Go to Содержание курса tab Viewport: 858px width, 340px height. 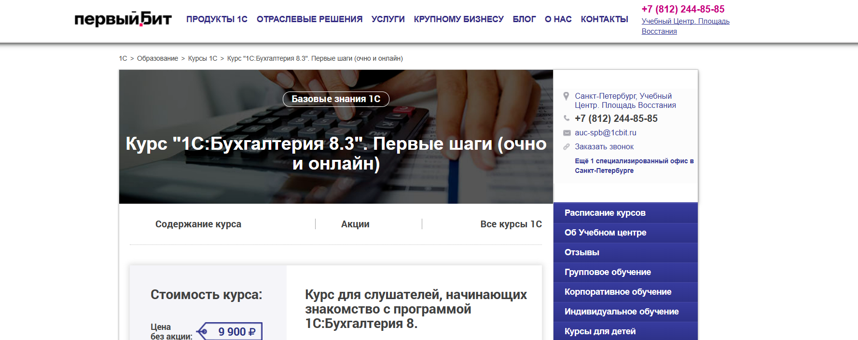[198, 224]
